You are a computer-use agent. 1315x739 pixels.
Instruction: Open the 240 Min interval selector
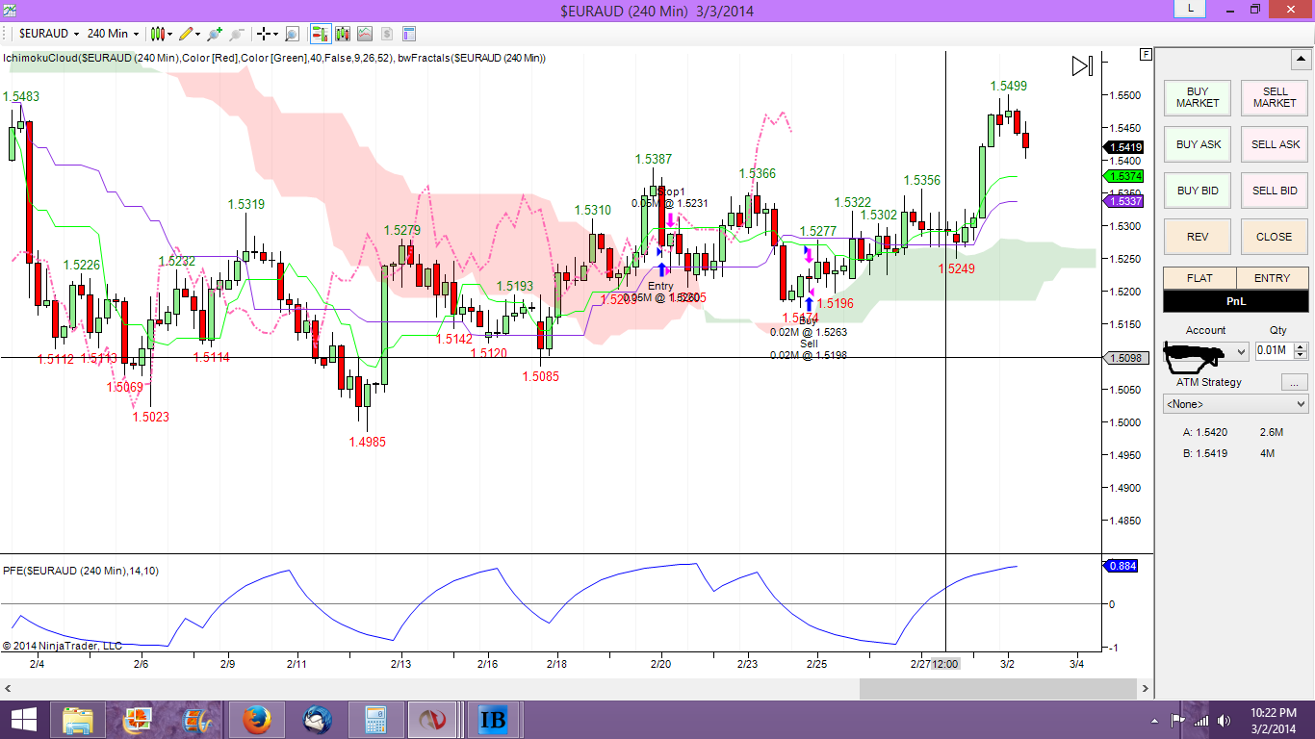point(114,34)
